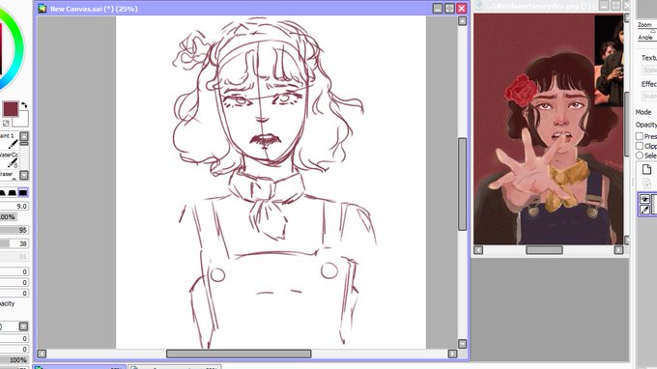This screenshot has width=657, height=369.
Task: Adjust the density slider showing 95
Action: pos(14,230)
